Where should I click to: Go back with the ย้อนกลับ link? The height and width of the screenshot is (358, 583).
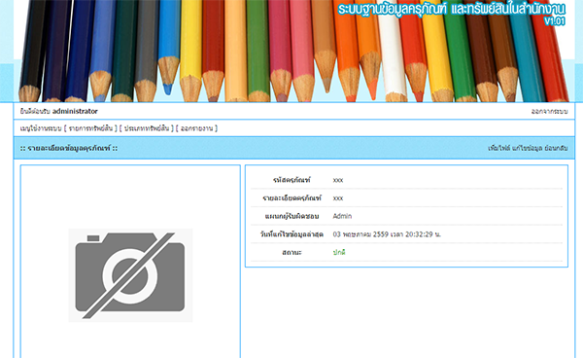(x=556, y=148)
